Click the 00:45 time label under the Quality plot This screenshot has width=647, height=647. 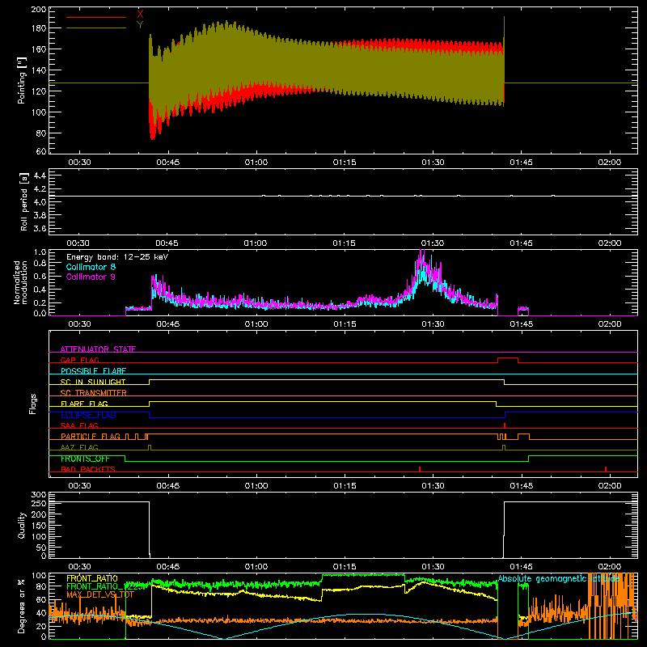click(x=168, y=567)
